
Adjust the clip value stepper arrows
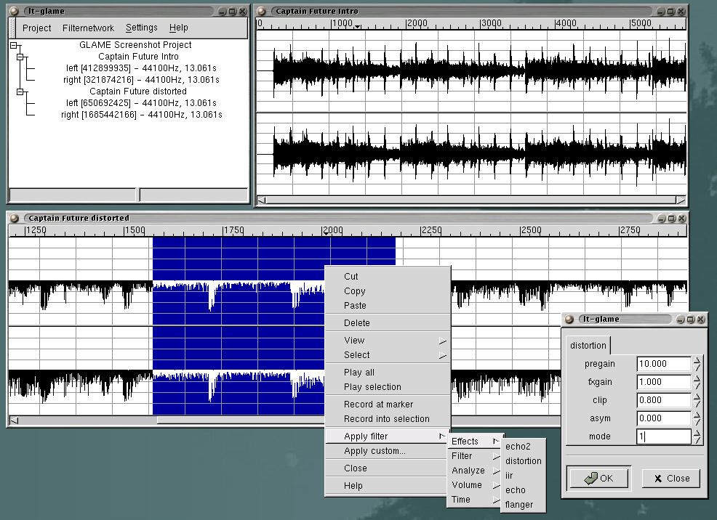(x=697, y=400)
